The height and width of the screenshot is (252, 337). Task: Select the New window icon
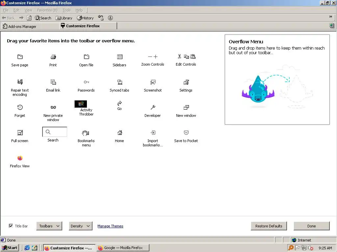click(186, 107)
